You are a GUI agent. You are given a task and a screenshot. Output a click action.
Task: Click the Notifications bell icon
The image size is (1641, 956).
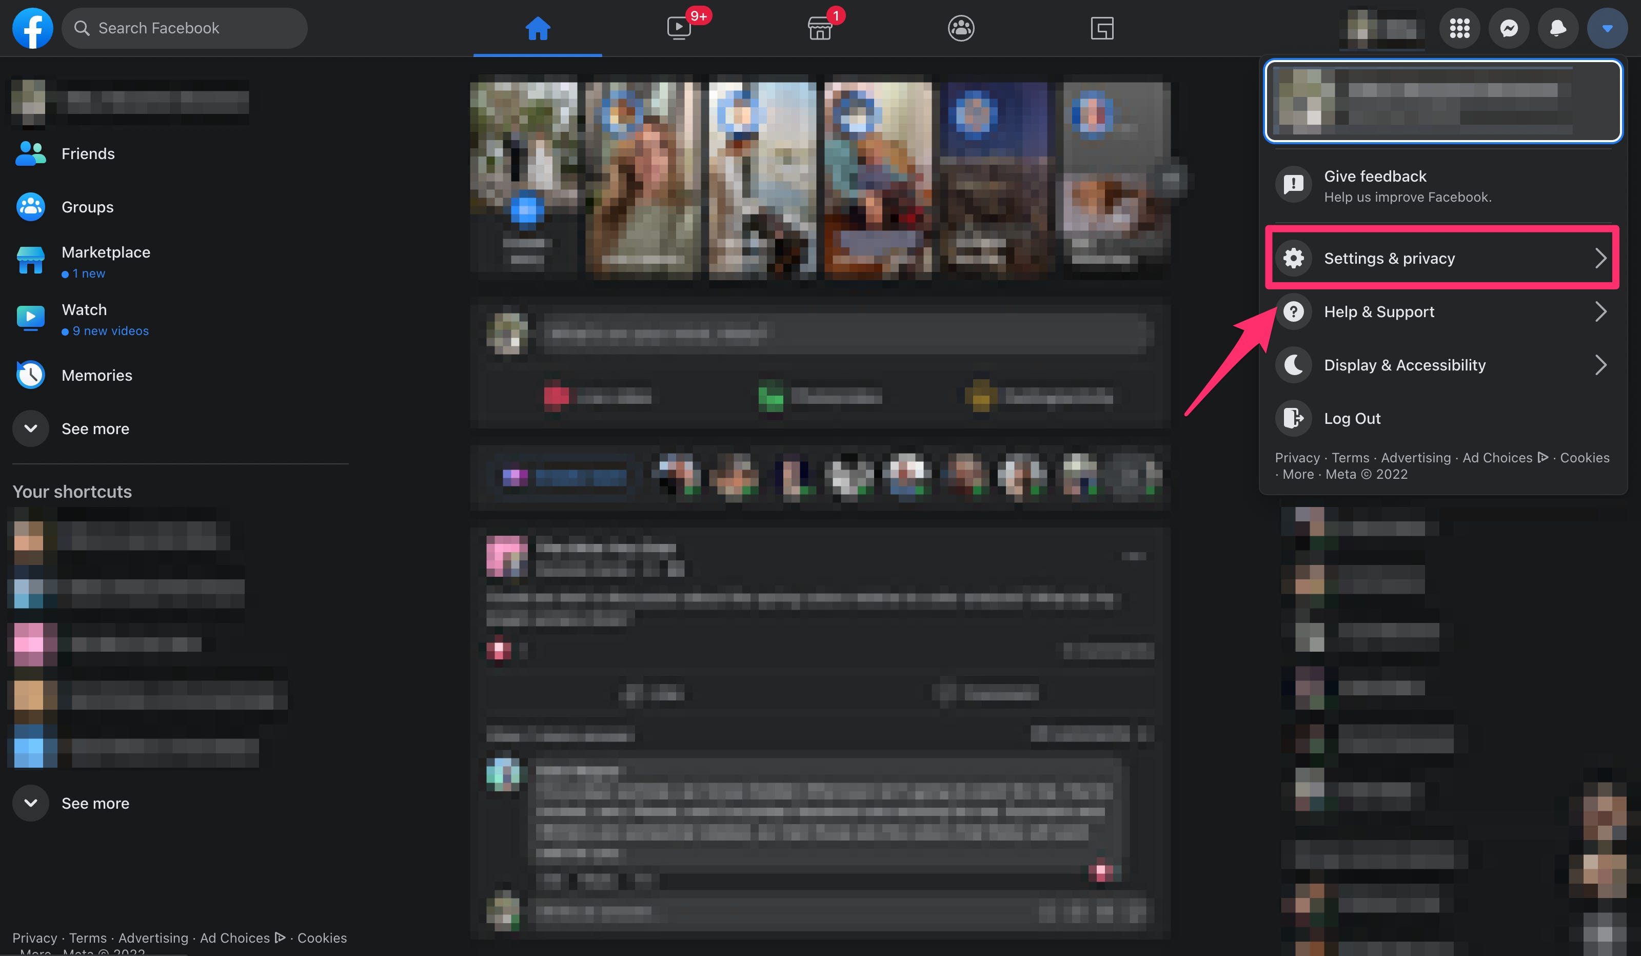point(1557,26)
